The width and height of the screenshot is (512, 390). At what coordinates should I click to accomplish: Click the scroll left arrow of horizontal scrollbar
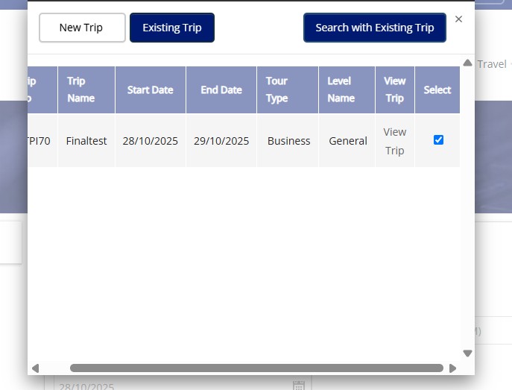(36, 368)
